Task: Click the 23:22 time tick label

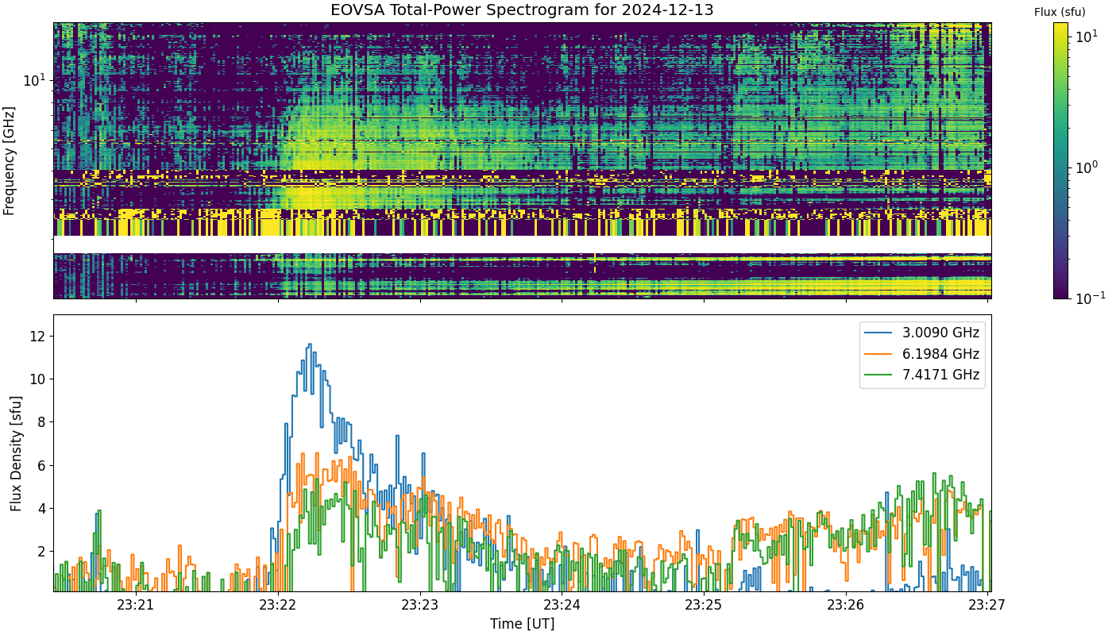Action: point(278,605)
